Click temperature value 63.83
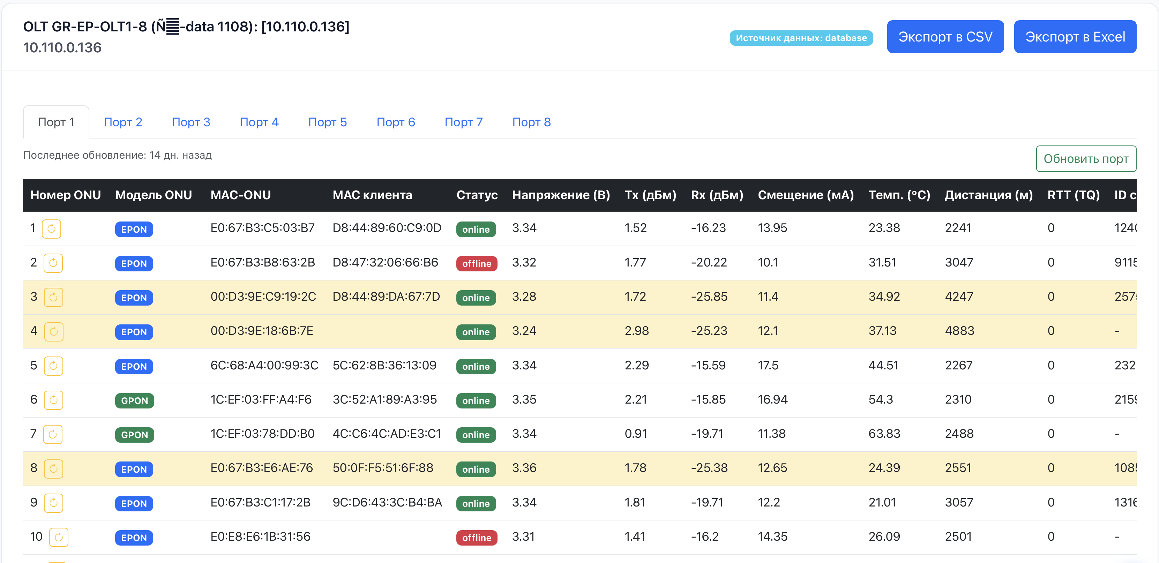 click(884, 434)
